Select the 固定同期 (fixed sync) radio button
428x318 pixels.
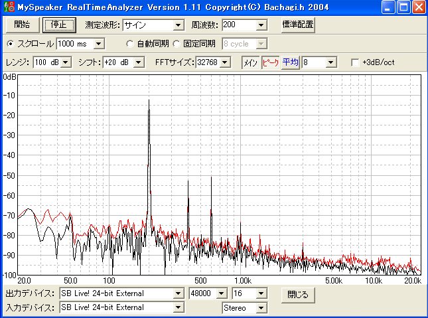pos(177,44)
